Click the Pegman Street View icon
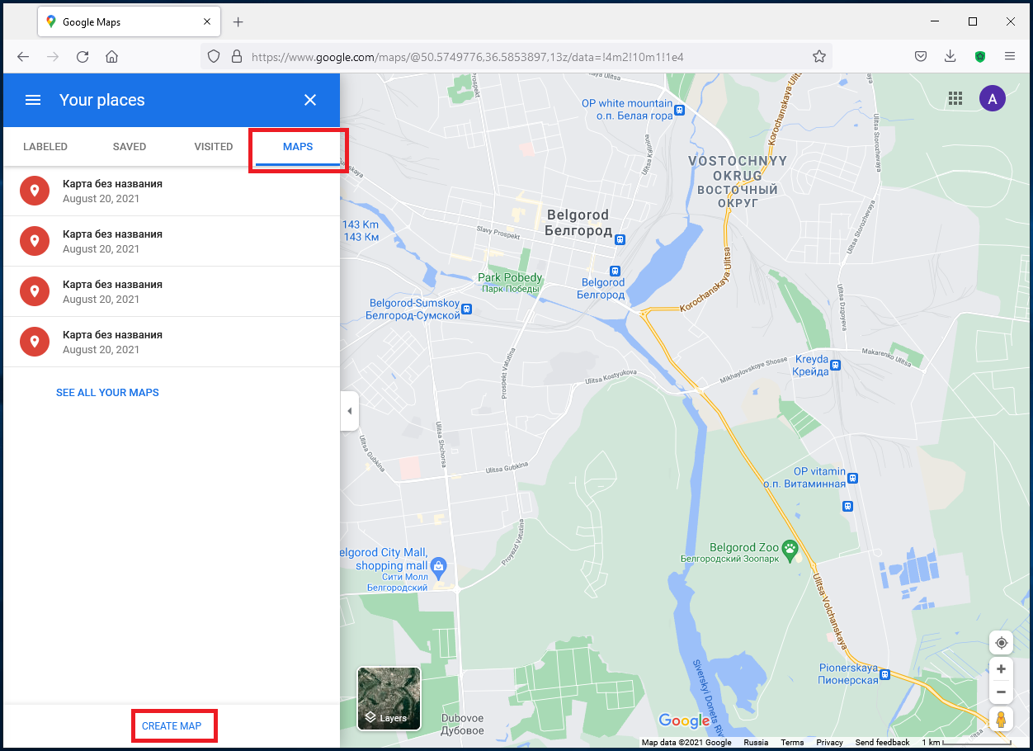The width and height of the screenshot is (1033, 751). 1002,719
